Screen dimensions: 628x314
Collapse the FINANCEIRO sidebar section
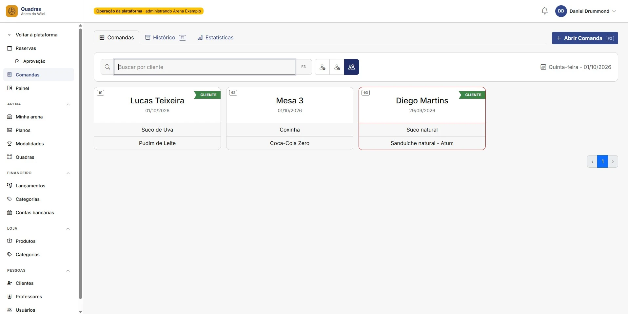(68, 173)
